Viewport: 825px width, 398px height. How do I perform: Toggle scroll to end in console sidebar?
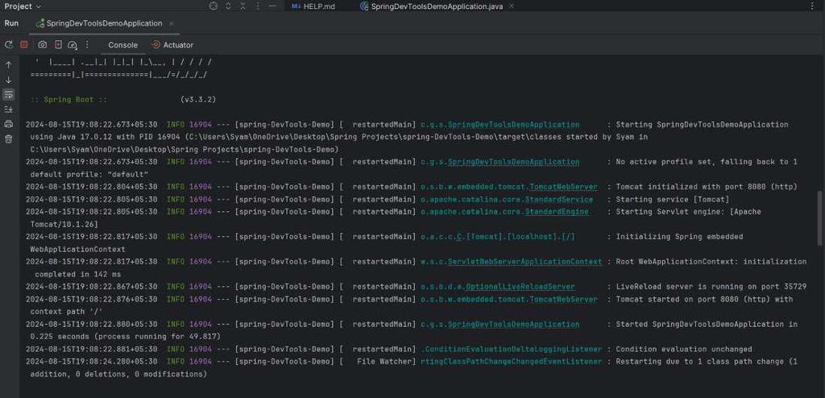pos(8,110)
